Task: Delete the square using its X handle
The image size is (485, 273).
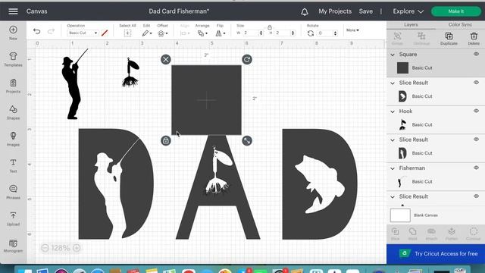Action: tap(166, 59)
